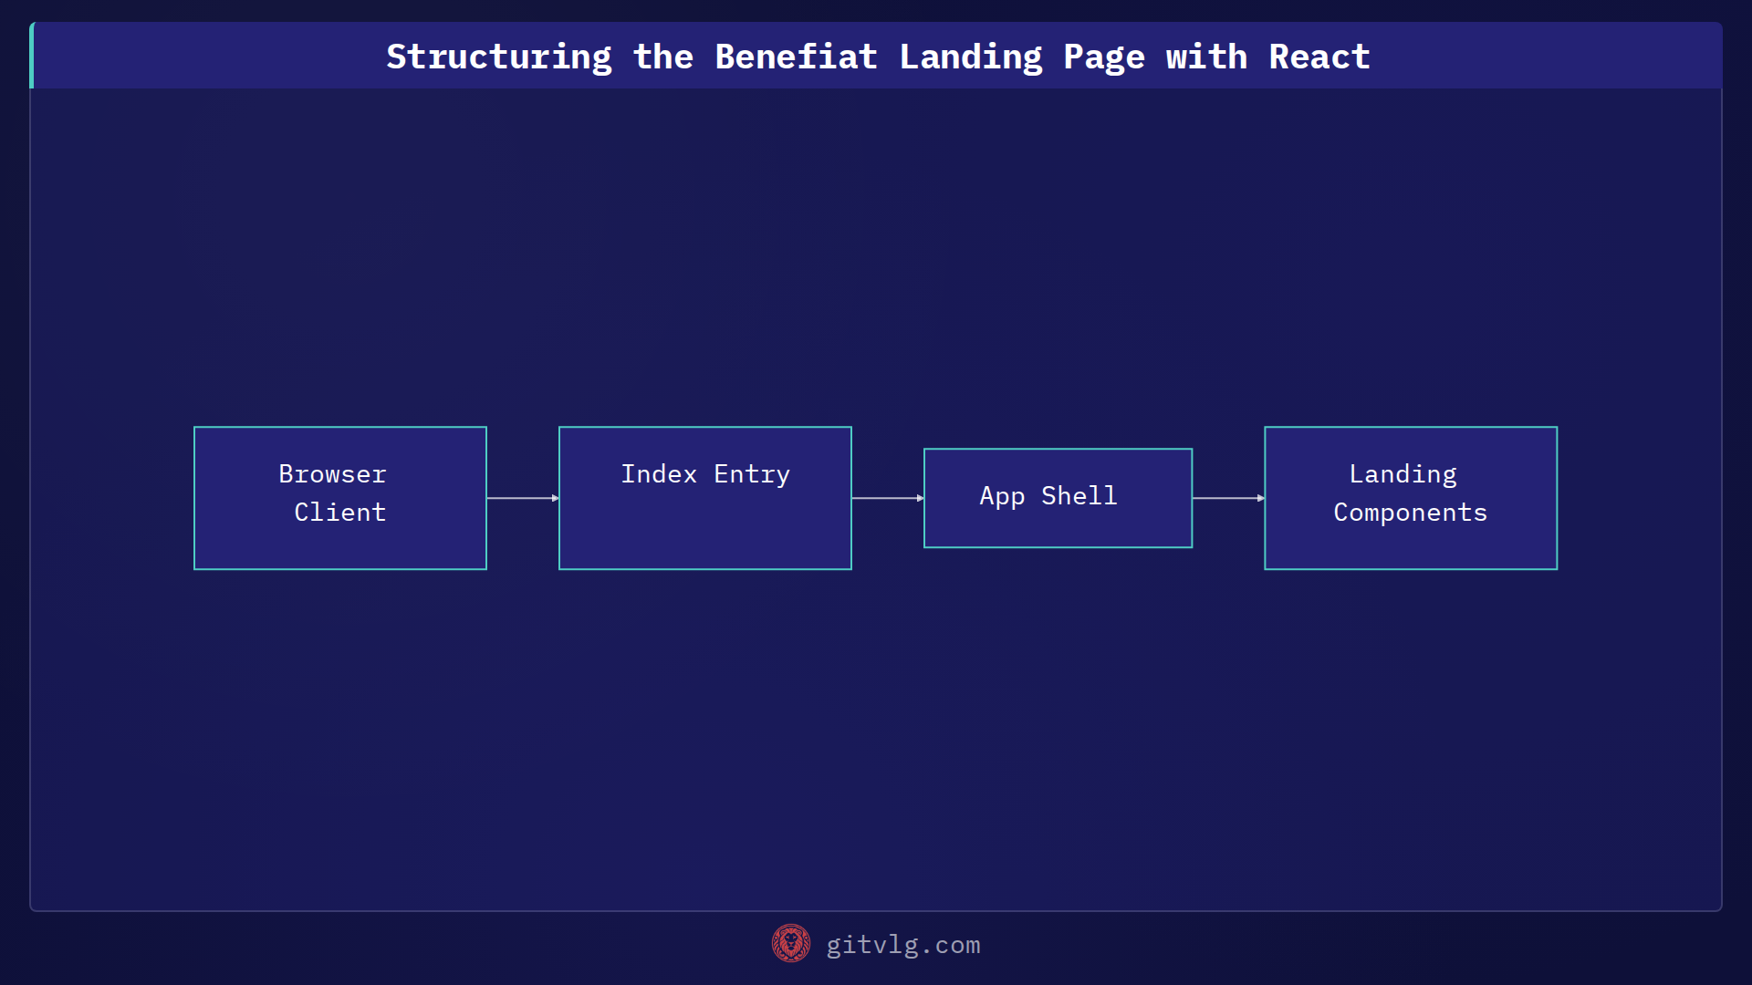The height and width of the screenshot is (985, 1752).
Task: Click the Browser Client box
Action: (340, 498)
